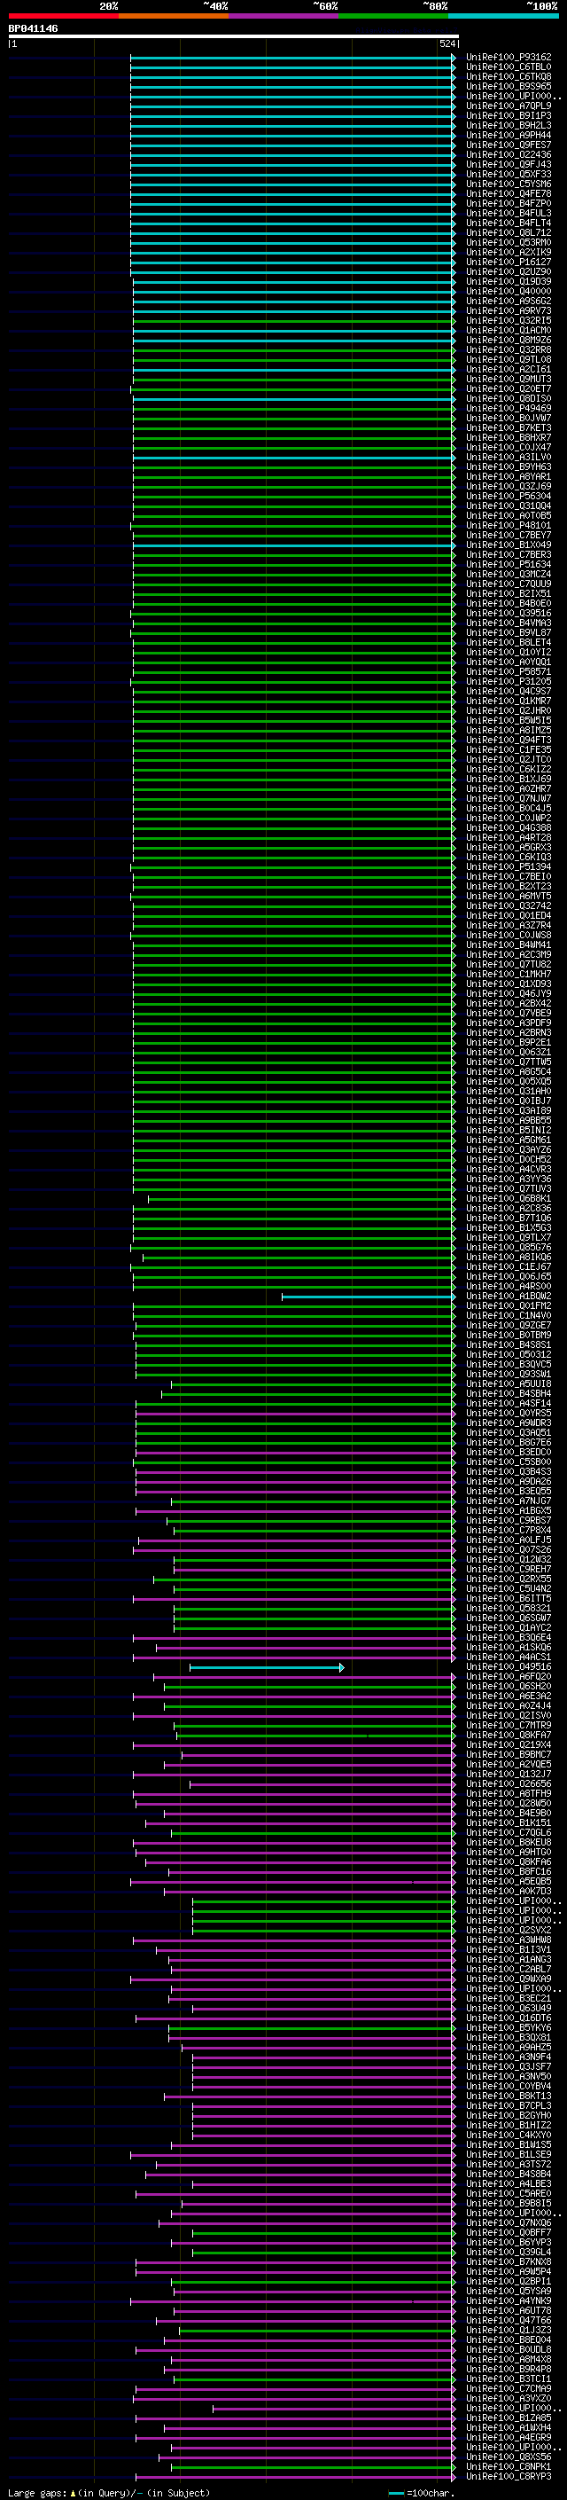
Task: Click the UniRef100_Q0YRS5 label
Action: coord(508,1413)
